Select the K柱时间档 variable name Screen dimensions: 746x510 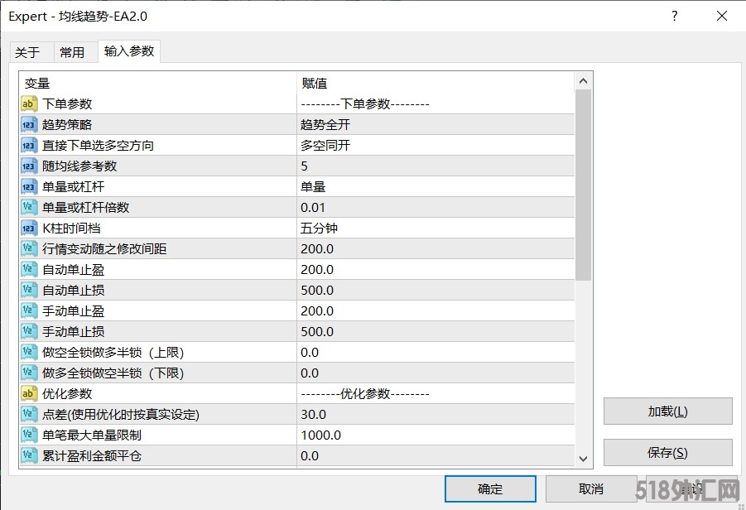tap(71, 228)
